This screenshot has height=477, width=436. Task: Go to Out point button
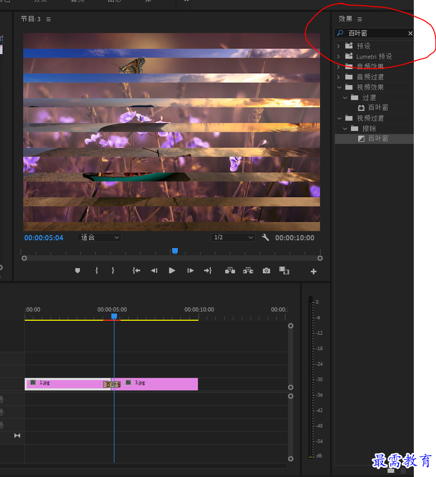[x=208, y=270]
